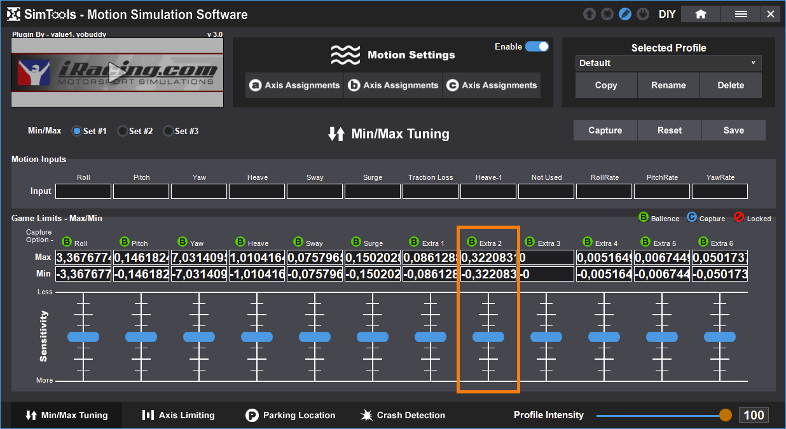786x429 pixels.
Task: Click the Rename profile button
Action: click(668, 85)
